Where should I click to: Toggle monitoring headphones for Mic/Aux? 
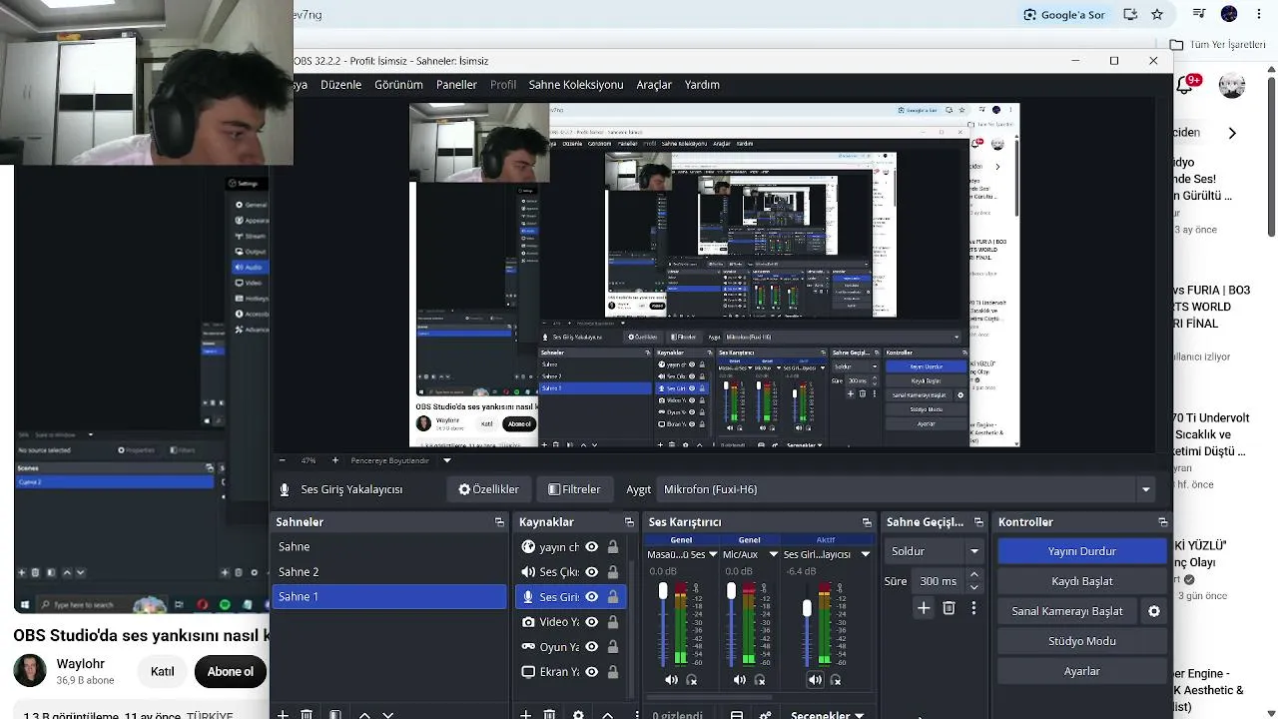(760, 680)
